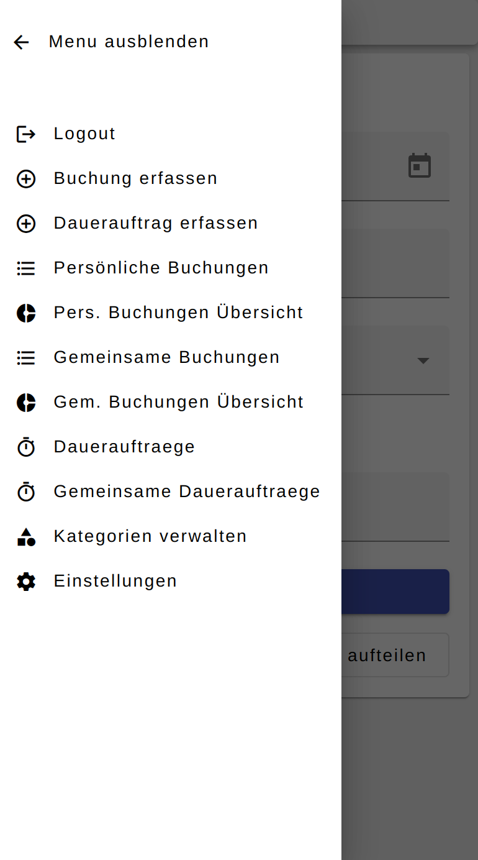The width and height of the screenshot is (478, 860).
Task: Select the list icon next to Gemeinsame Buchungen
Action: click(25, 357)
